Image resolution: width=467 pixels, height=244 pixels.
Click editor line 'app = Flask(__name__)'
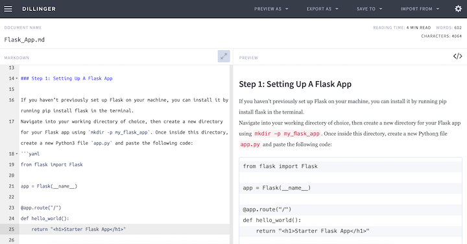click(x=49, y=186)
